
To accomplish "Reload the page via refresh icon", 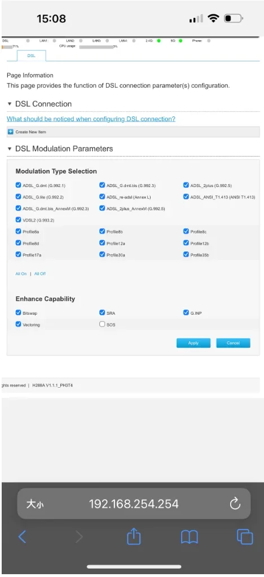I will 235,504.
